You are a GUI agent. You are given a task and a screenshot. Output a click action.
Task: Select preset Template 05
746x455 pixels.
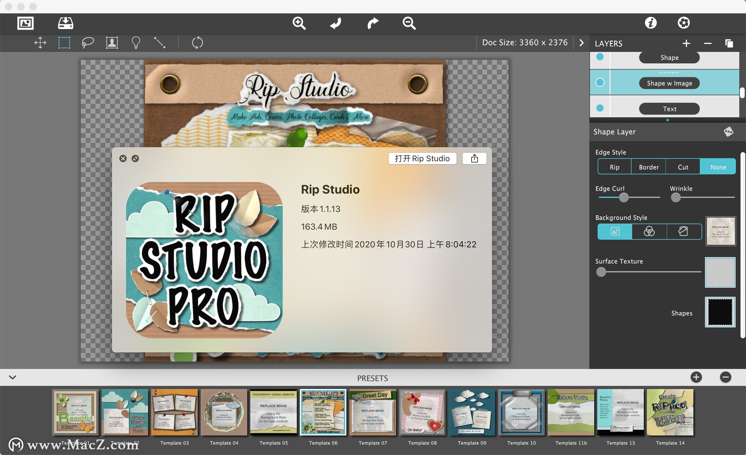[x=274, y=412]
